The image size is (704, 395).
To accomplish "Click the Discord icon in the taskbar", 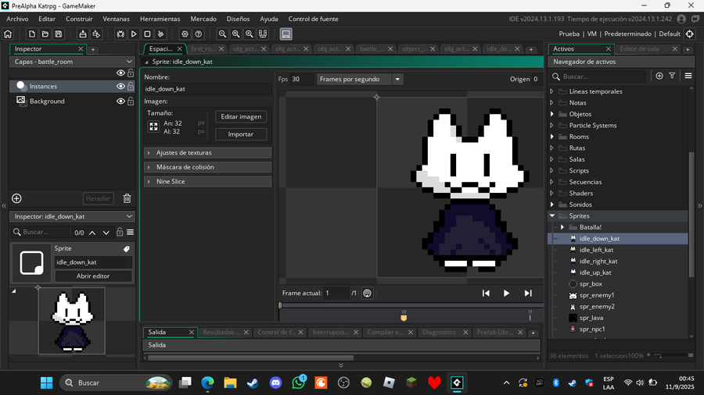I will point(275,383).
